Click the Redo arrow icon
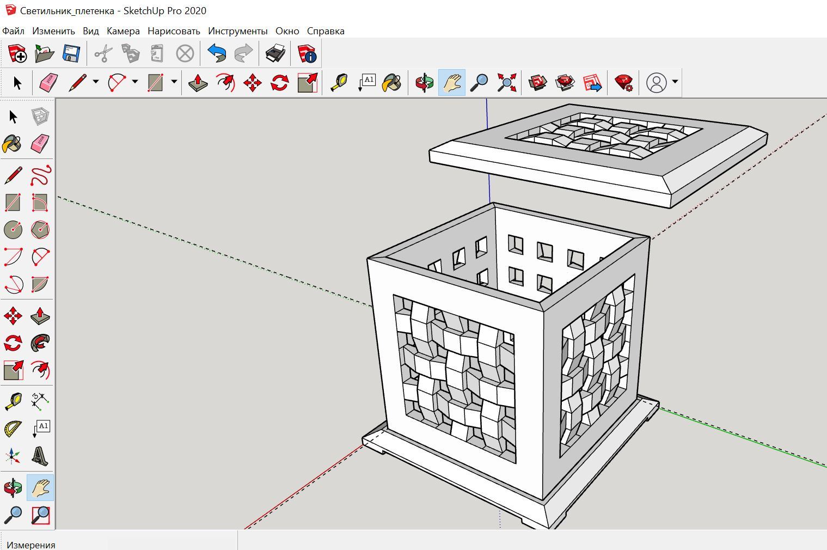 pos(243,53)
